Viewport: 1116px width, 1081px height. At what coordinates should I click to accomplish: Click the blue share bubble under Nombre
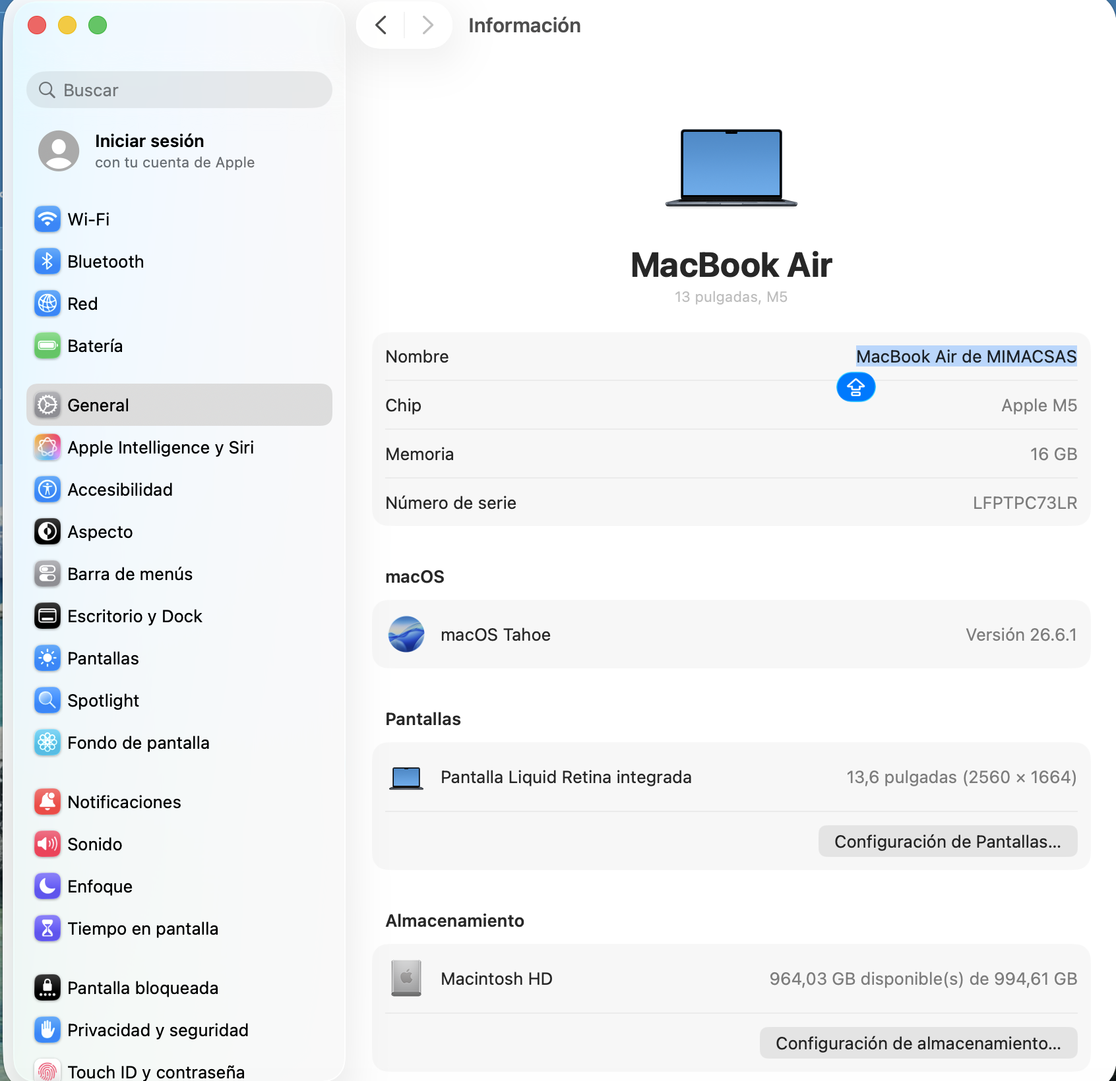pos(856,387)
